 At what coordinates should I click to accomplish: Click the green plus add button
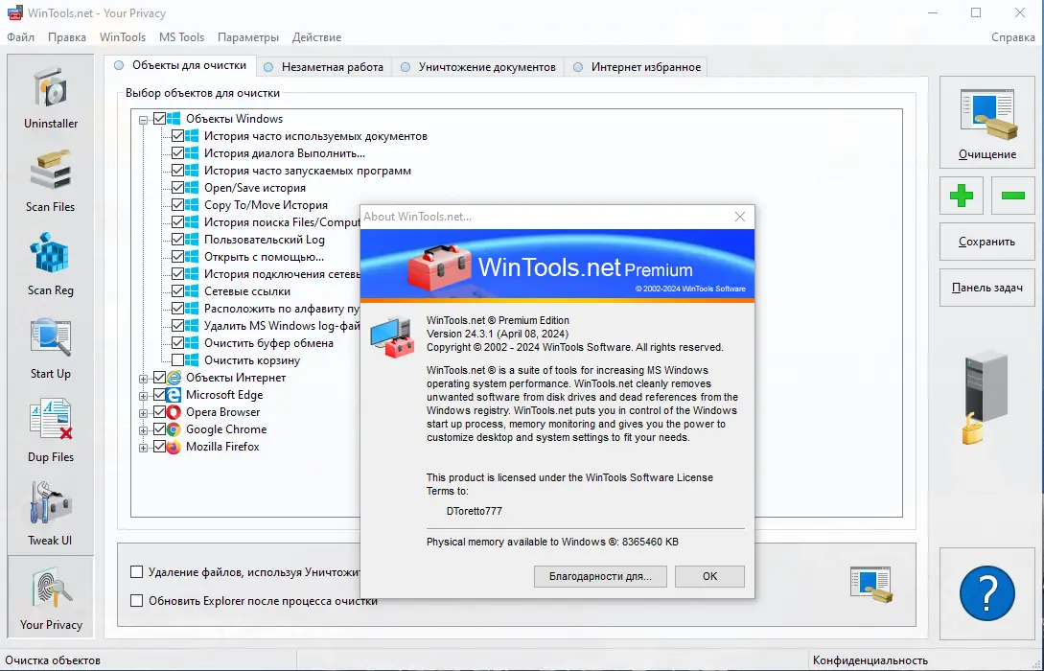pyautogui.click(x=962, y=196)
